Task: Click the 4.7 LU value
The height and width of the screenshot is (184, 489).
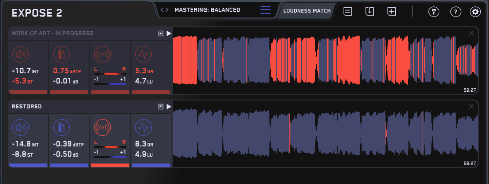Action: (144, 82)
